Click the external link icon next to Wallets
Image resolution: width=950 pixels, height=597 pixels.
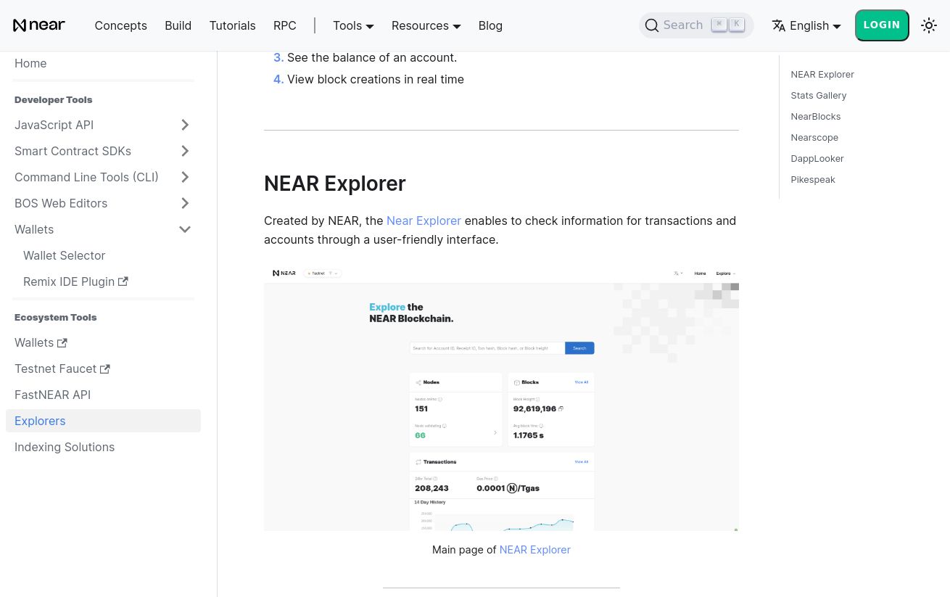pos(62,342)
